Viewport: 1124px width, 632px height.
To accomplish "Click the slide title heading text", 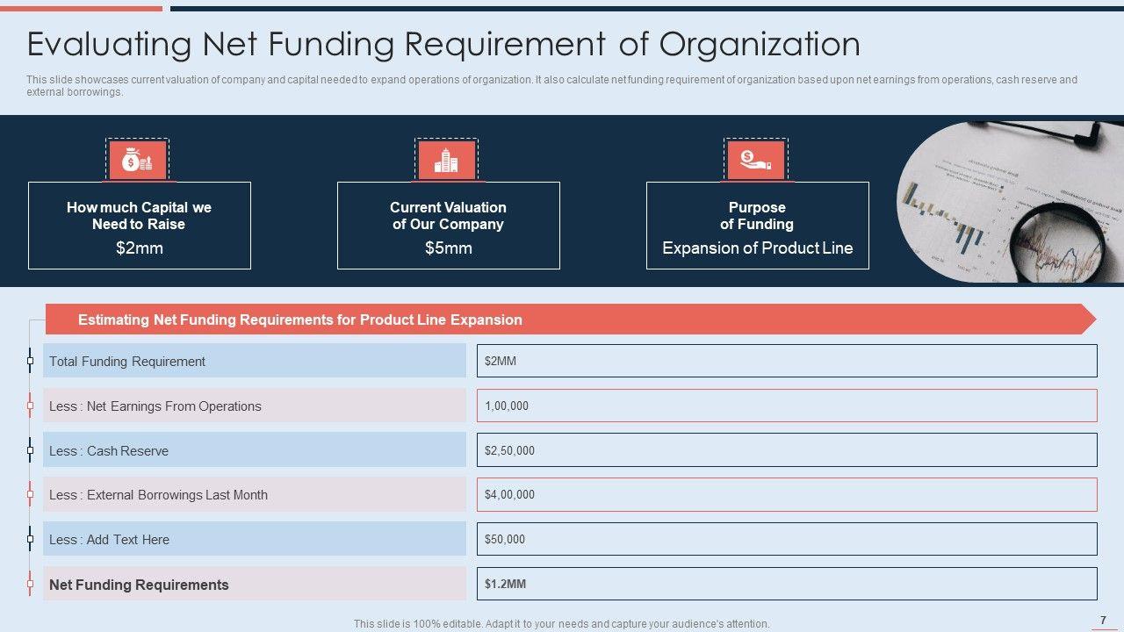I will 443,44.
